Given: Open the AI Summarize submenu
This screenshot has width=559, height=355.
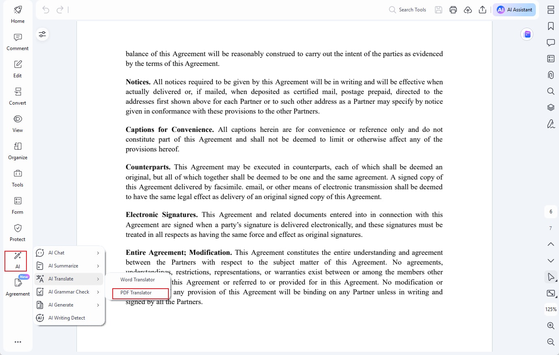Looking at the screenshot, I should click(68, 266).
